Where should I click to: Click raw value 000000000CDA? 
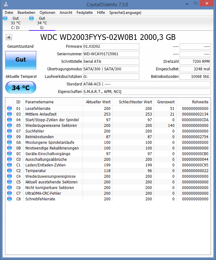(x=195, y=120)
